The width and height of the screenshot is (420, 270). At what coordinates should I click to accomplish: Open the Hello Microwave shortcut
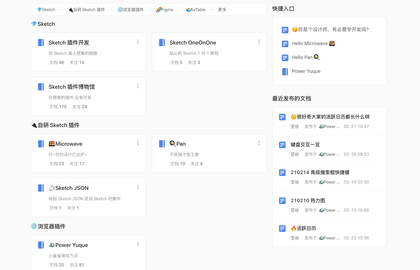click(x=313, y=43)
